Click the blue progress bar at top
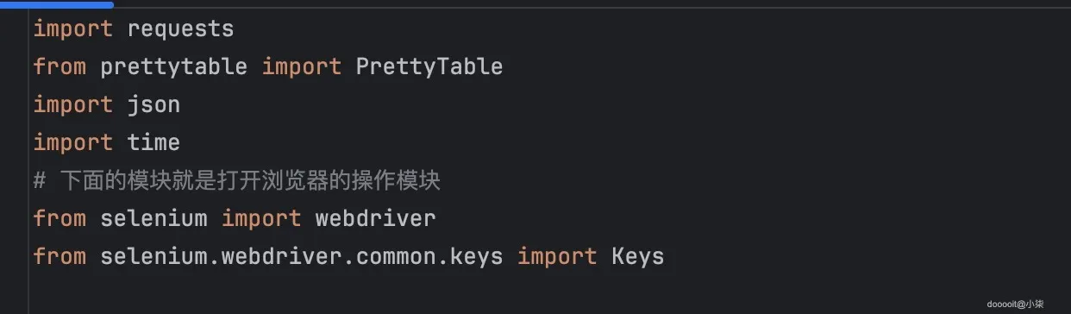Image resolution: width=1071 pixels, height=314 pixels. point(57,4)
